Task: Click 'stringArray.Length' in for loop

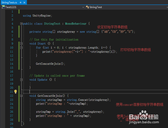Action: (83, 48)
